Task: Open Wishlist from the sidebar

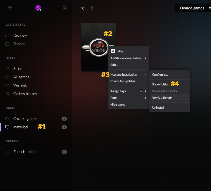Action: coord(20,85)
